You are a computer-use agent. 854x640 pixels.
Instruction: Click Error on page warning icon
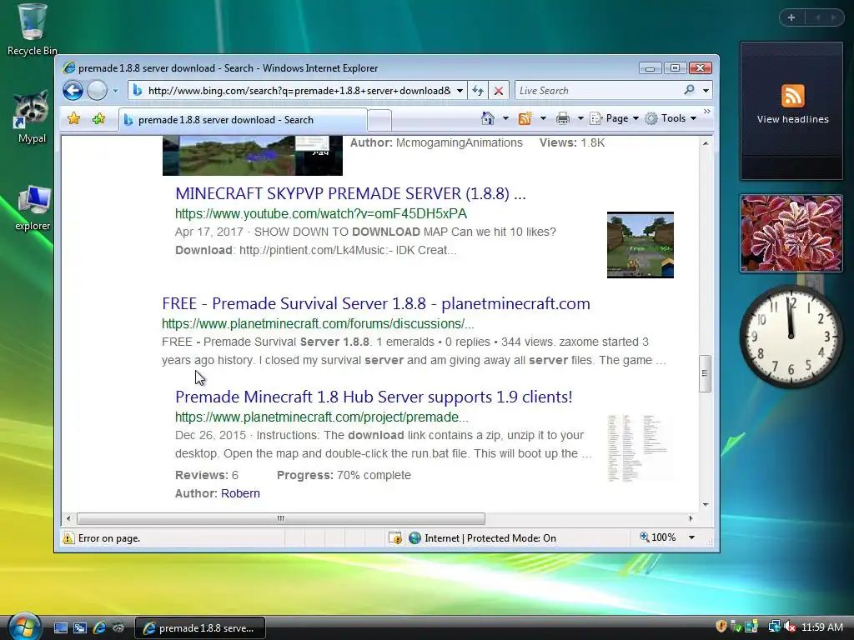(x=68, y=538)
